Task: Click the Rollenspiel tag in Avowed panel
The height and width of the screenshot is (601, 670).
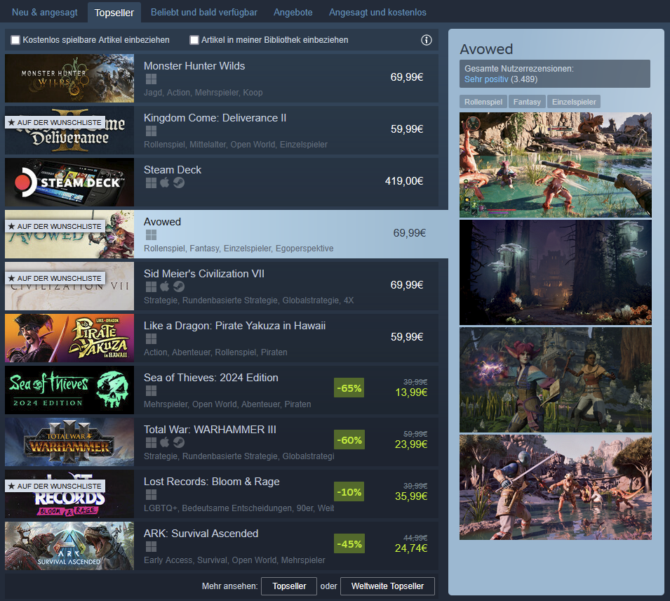Action: pos(483,102)
